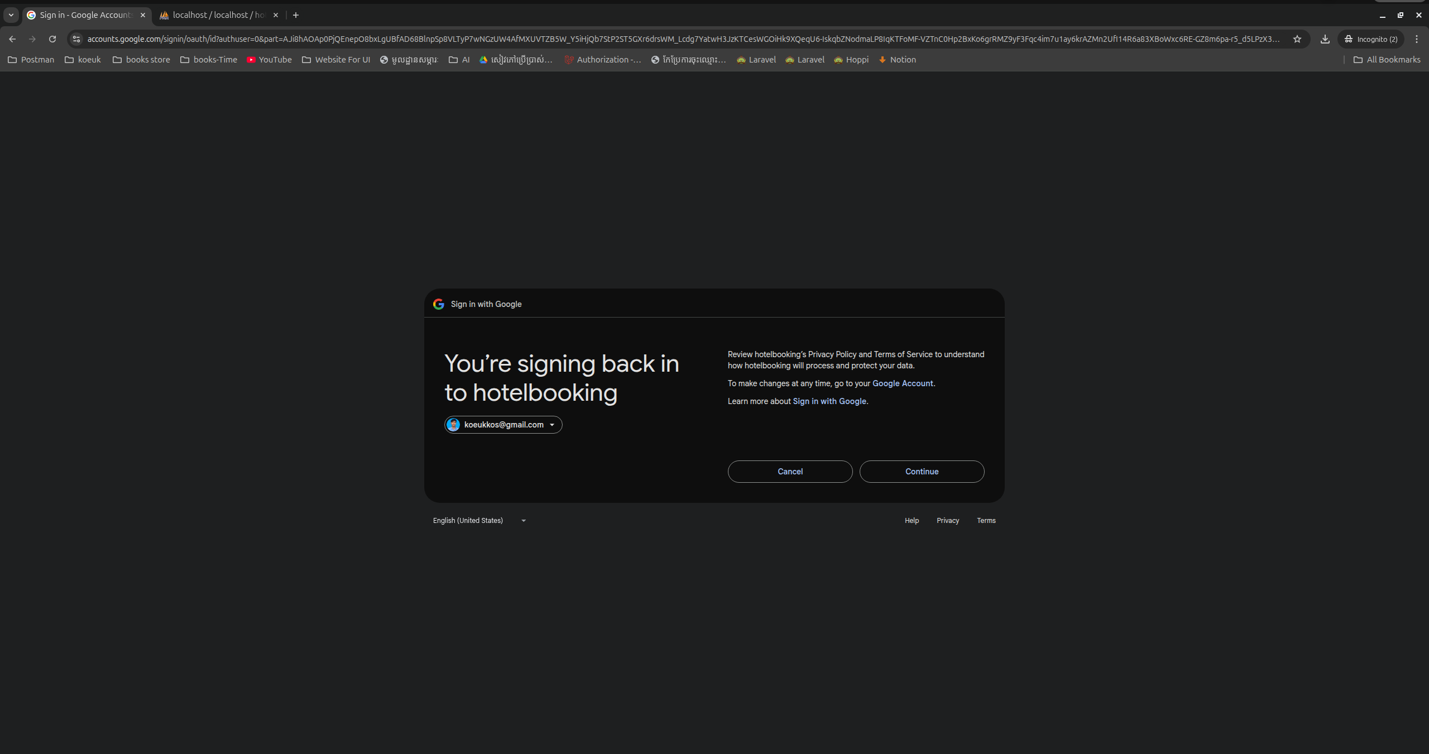1429x754 pixels.
Task: Open the books-Time bookmark folder
Action: [209, 60]
